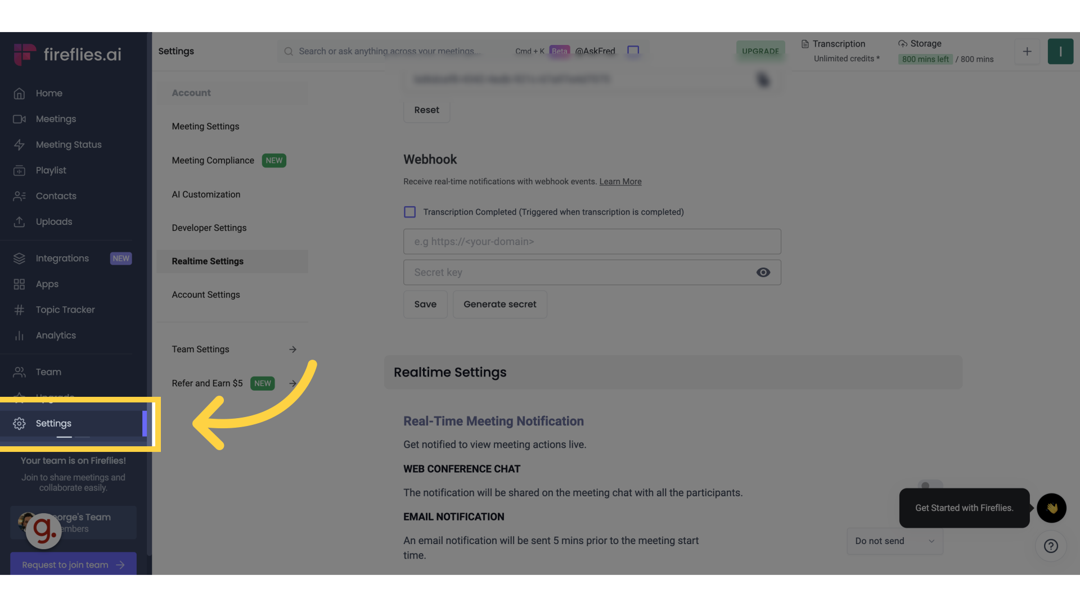Select Developer Settings menu item
1080x607 pixels.
pyautogui.click(x=209, y=228)
